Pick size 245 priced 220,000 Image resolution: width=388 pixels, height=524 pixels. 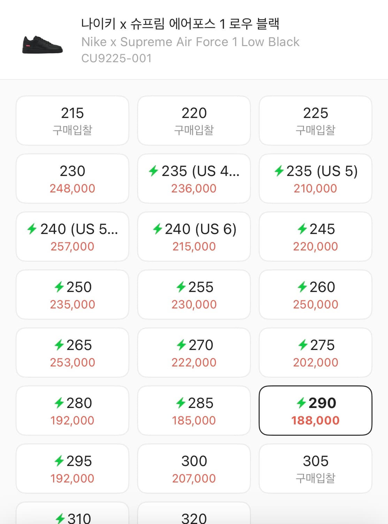point(315,236)
